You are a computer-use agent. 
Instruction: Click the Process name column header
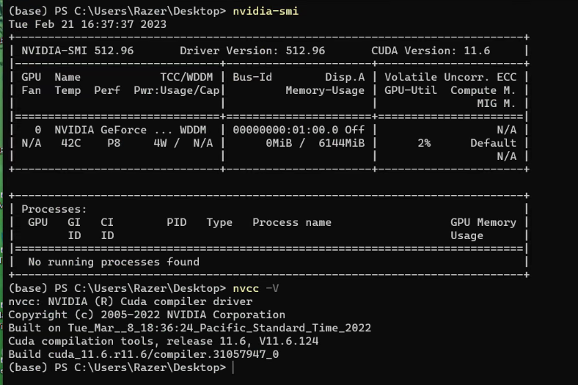[x=291, y=222]
